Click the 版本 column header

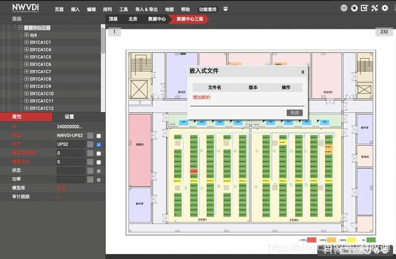coord(253,87)
